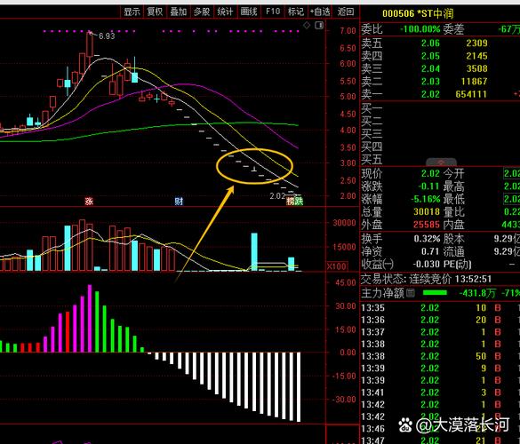Select the 13:36 trade tick row
The image size is (520, 444).
[x=440, y=320]
